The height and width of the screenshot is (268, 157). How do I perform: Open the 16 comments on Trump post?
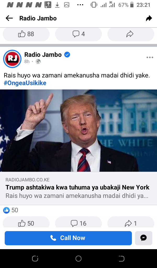78,223
